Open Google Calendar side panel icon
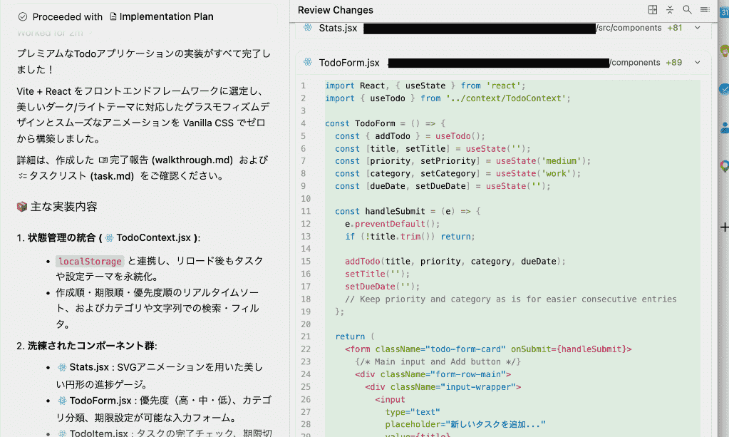Viewport: 729px width, 437px height. coord(724,13)
